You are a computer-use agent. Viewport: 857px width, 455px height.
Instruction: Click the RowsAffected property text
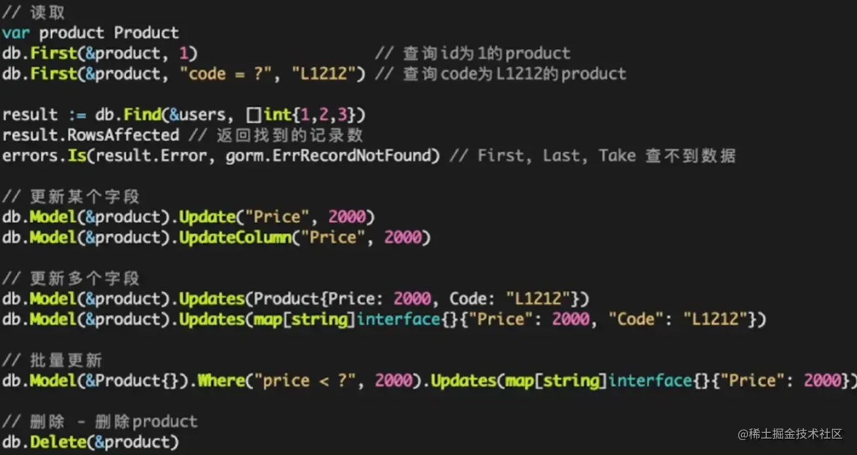pyautogui.click(x=123, y=135)
